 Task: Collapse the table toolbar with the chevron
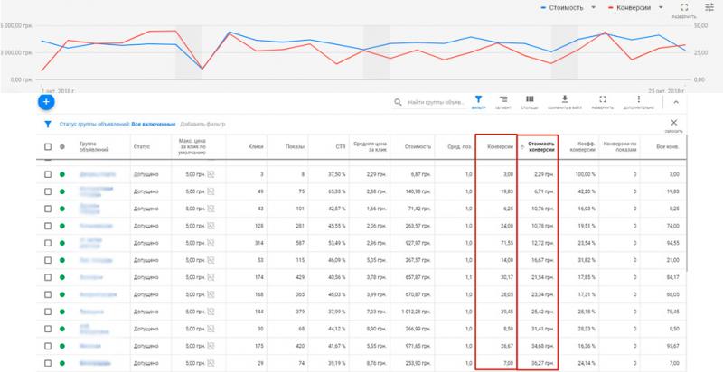(x=676, y=102)
